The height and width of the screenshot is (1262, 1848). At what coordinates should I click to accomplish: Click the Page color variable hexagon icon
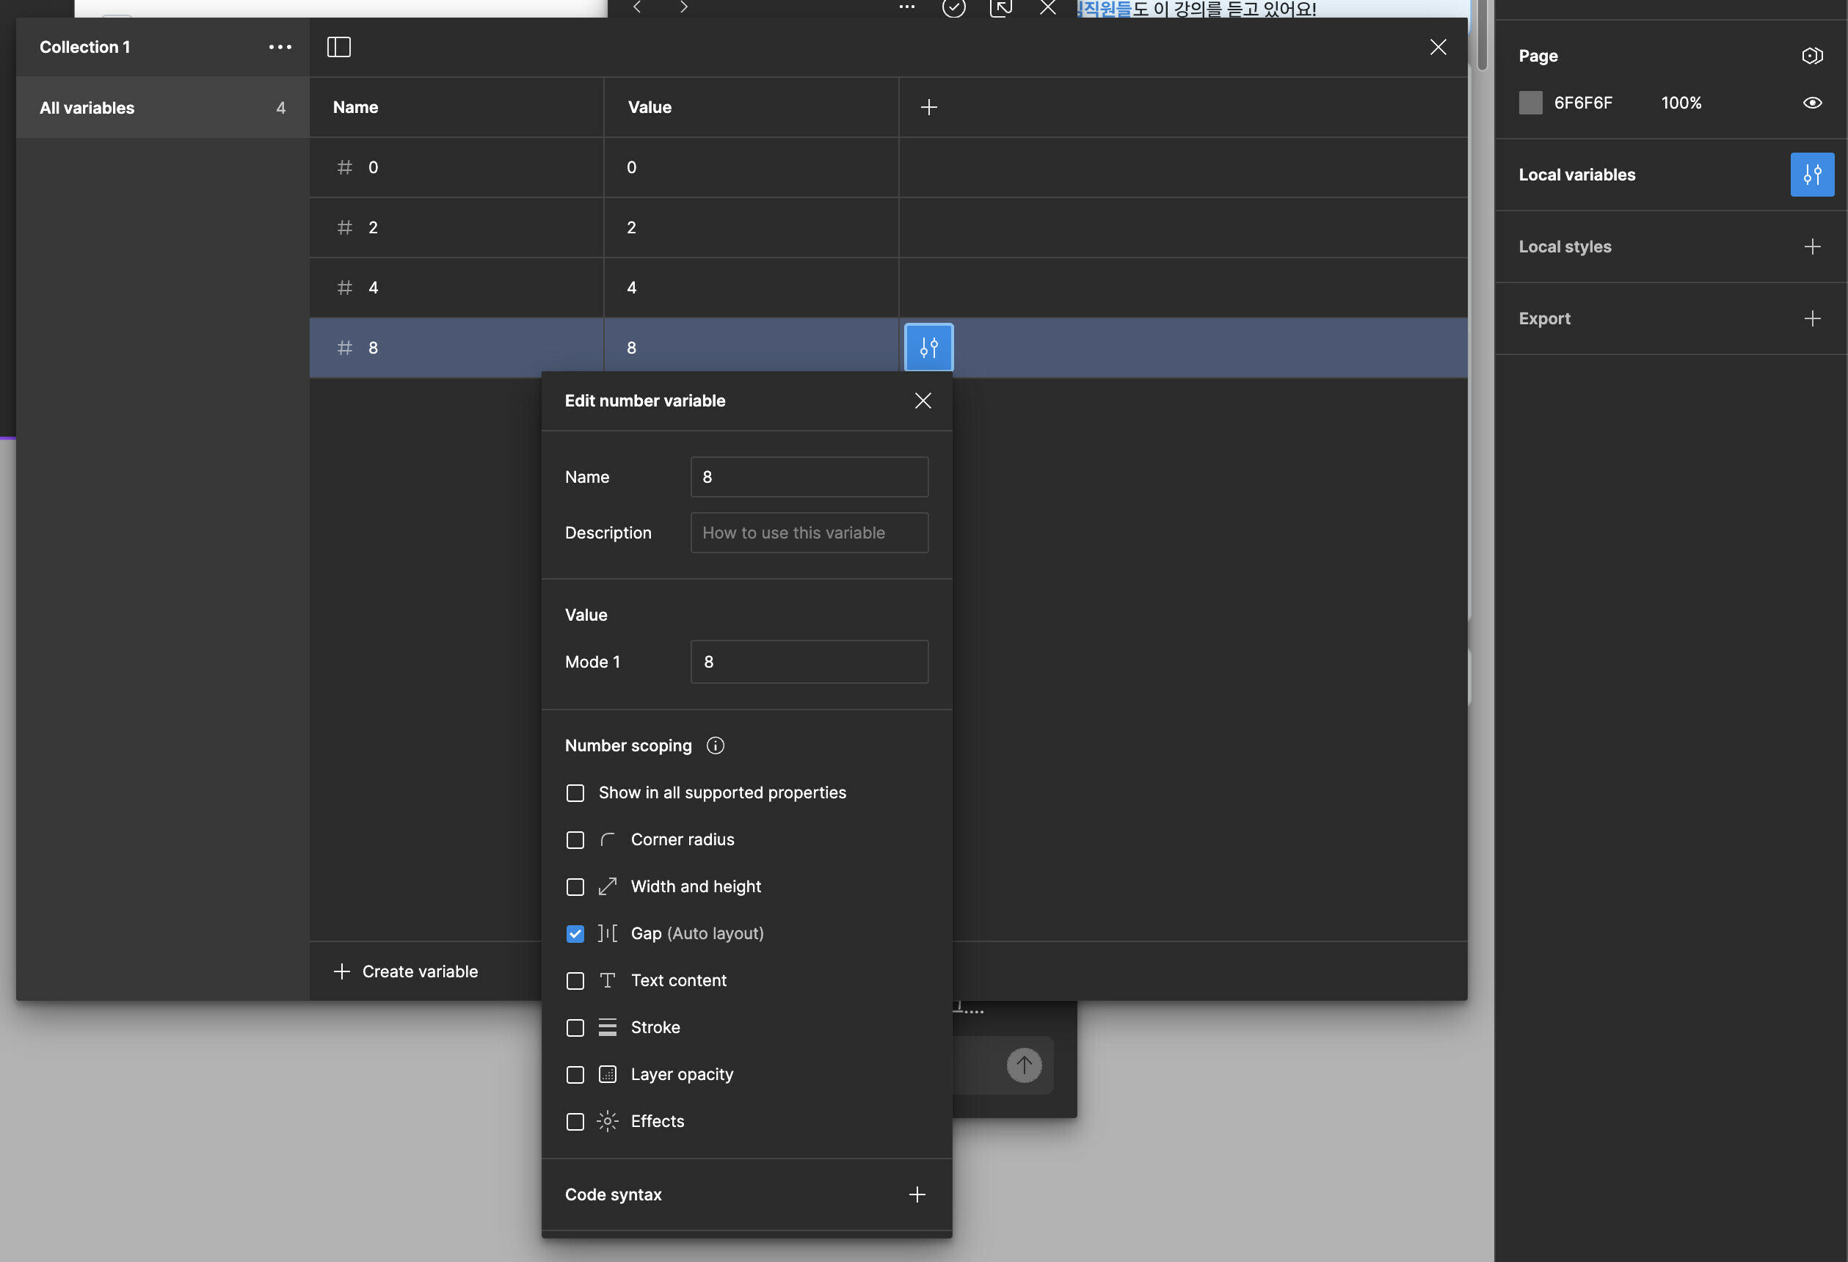pyautogui.click(x=1812, y=56)
